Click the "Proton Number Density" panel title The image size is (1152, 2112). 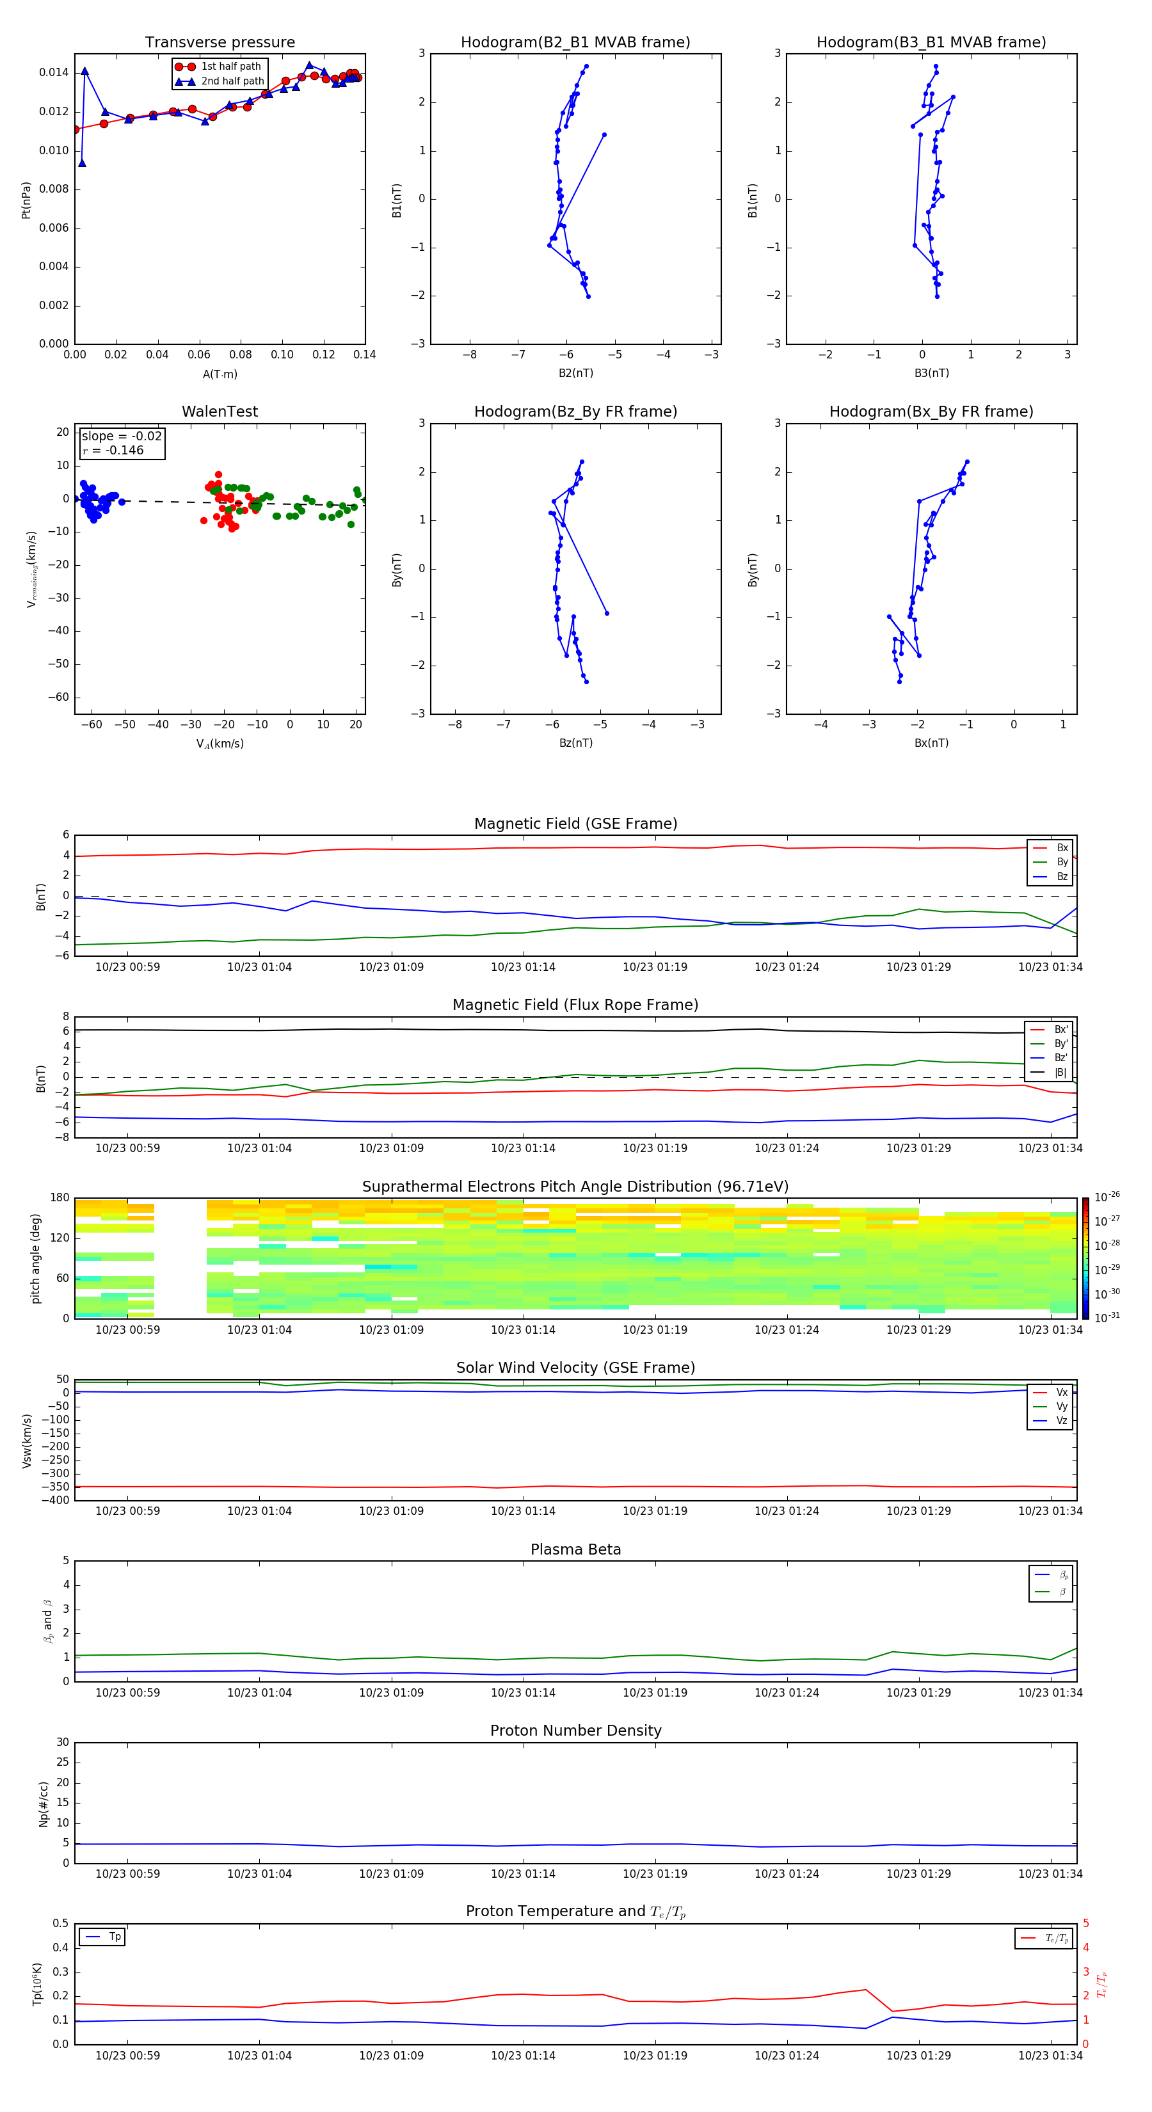(575, 1731)
